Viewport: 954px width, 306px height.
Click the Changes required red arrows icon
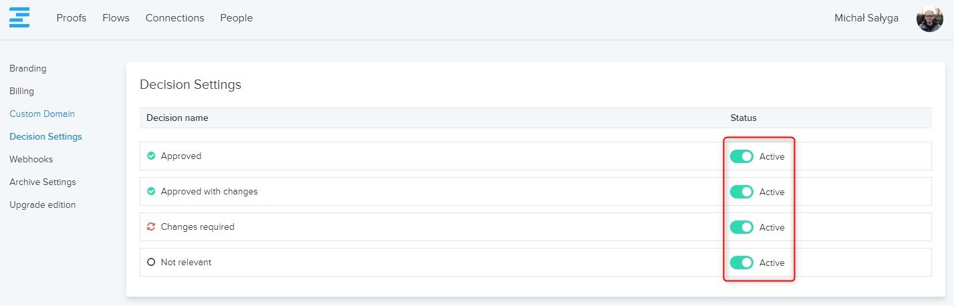point(151,227)
